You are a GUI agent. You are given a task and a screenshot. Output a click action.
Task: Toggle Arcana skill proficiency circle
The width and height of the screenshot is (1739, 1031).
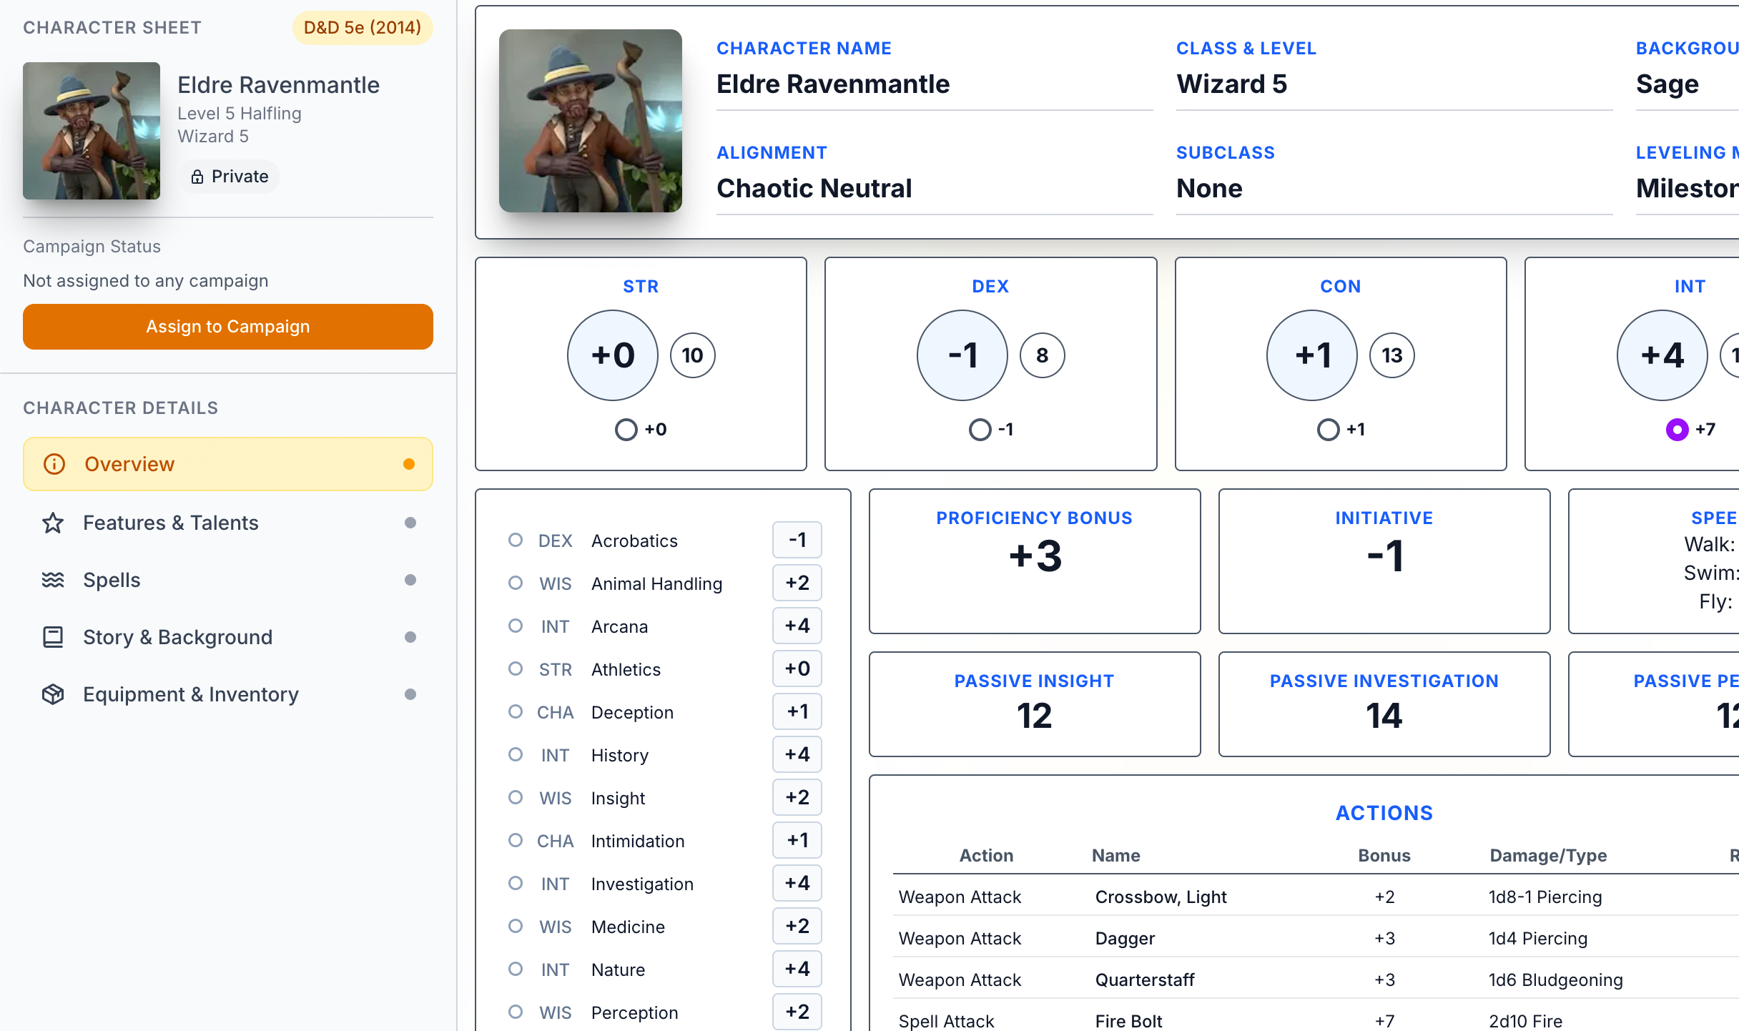[515, 626]
